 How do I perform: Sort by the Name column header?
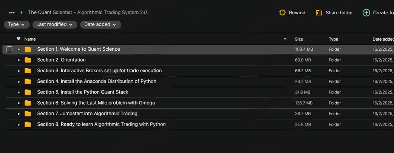pos(30,39)
